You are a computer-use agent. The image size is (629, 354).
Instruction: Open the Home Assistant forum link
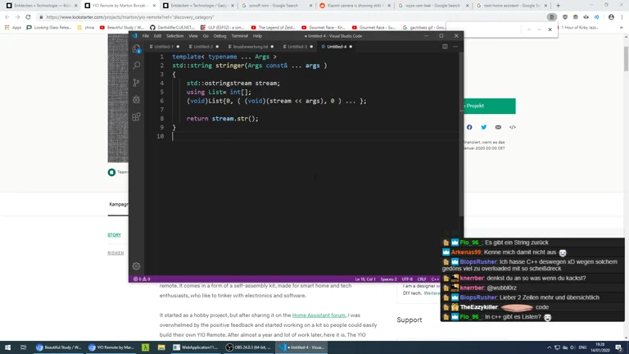click(x=319, y=315)
